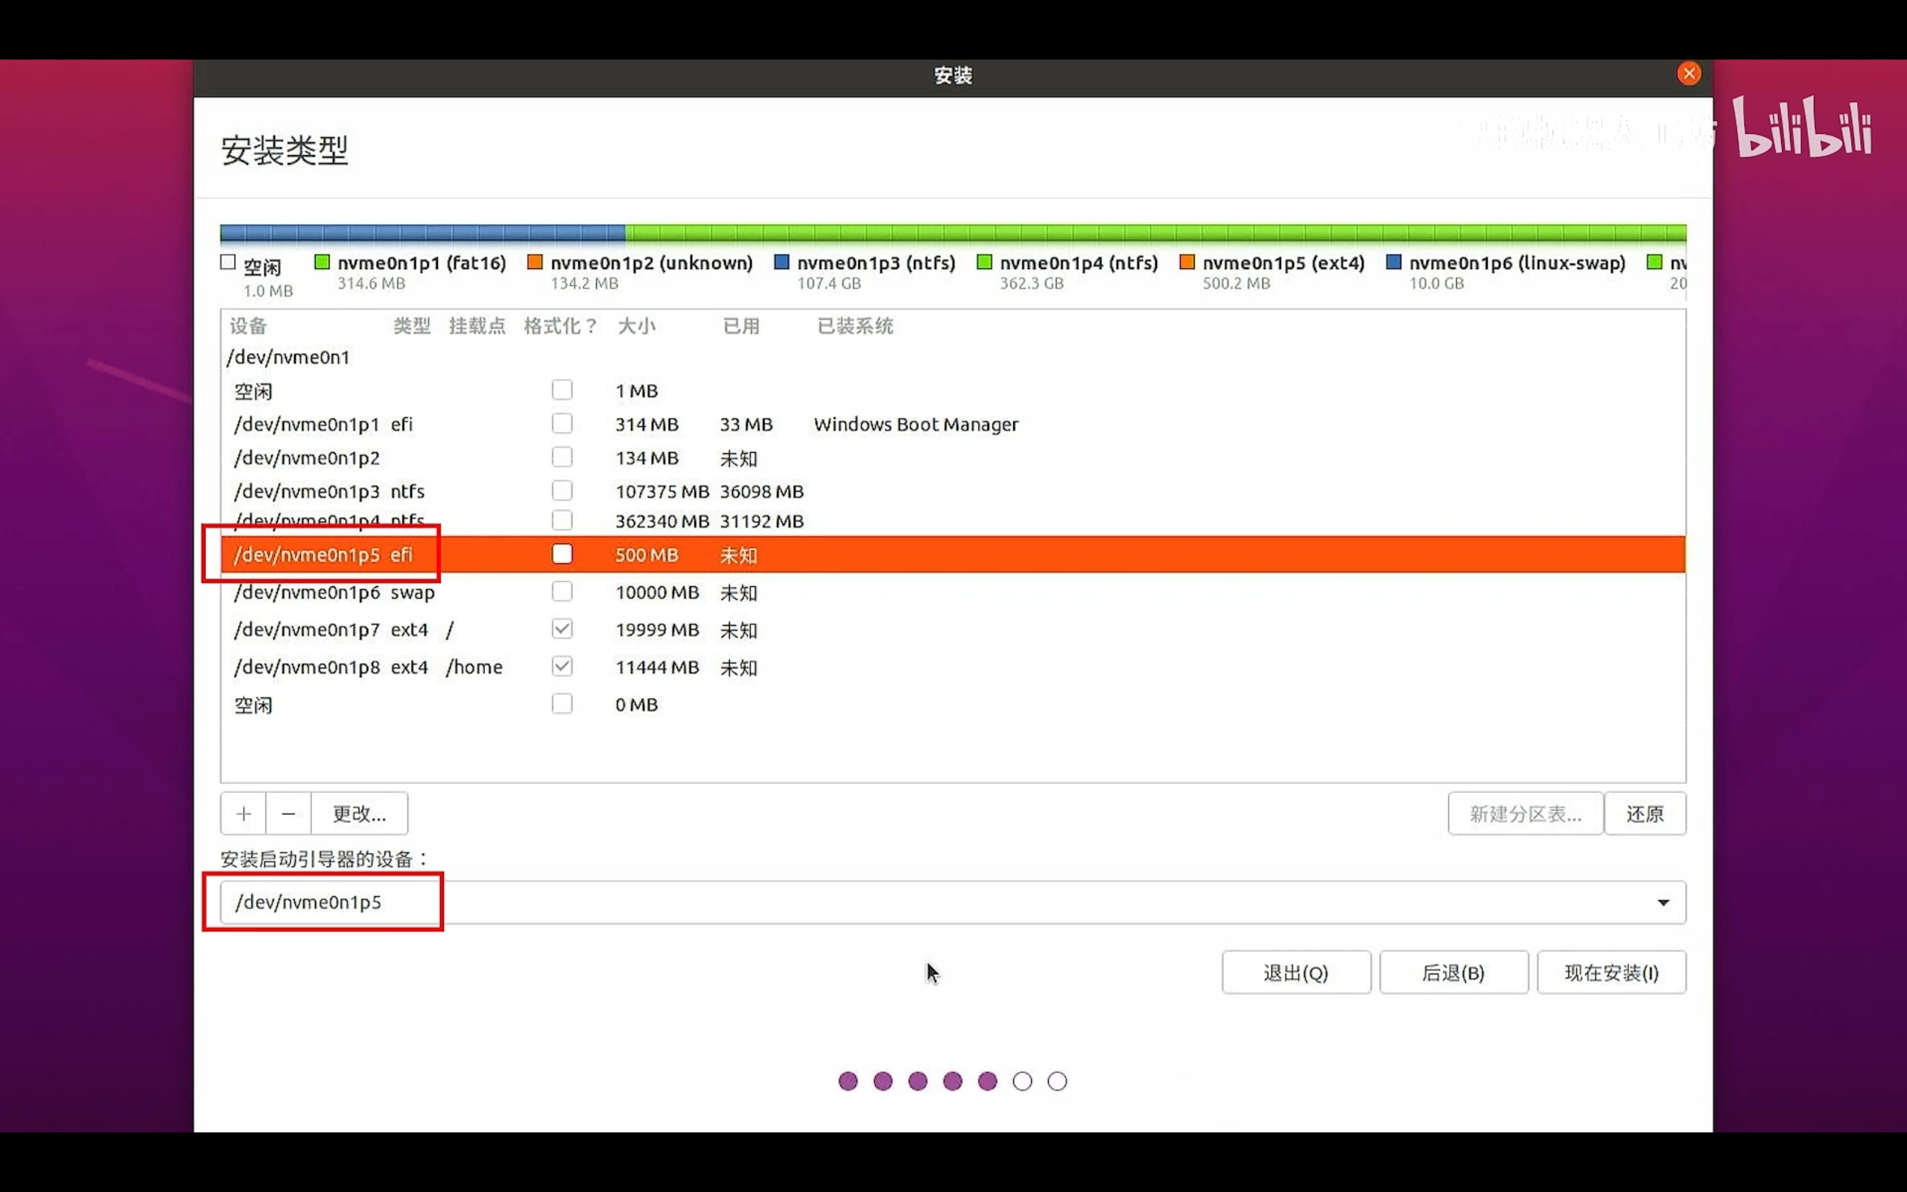Screen dimensions: 1907x1192
Task: Click 退出(Q) to quit installer
Action: coord(1296,973)
